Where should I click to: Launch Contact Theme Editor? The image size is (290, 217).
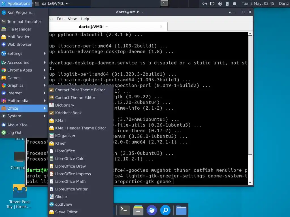(80, 97)
